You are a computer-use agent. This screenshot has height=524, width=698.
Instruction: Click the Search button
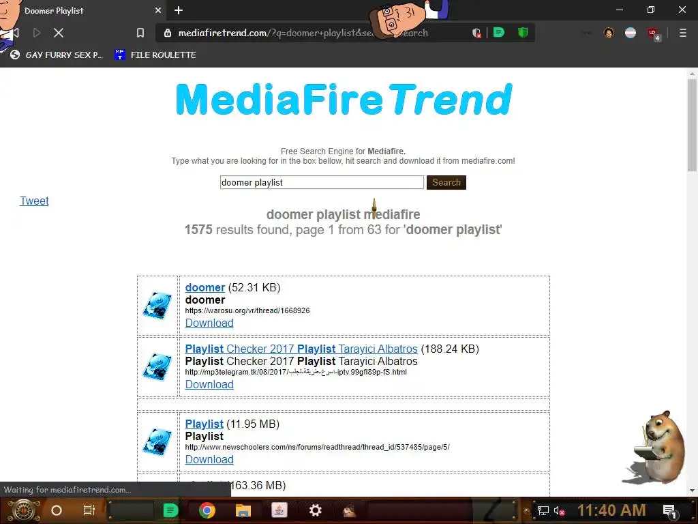pos(446,182)
